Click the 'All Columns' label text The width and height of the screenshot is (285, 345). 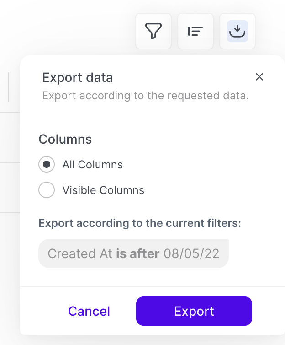point(92,165)
